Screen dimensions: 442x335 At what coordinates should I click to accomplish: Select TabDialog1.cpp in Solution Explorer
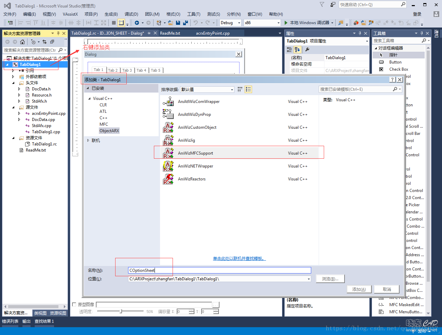click(46, 132)
